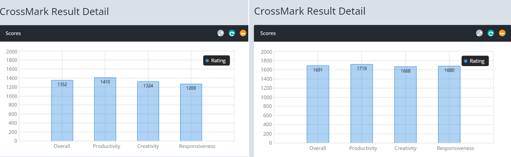The image size is (511, 157).
Task: Click the right Scores panel header title
Action: click(268, 33)
